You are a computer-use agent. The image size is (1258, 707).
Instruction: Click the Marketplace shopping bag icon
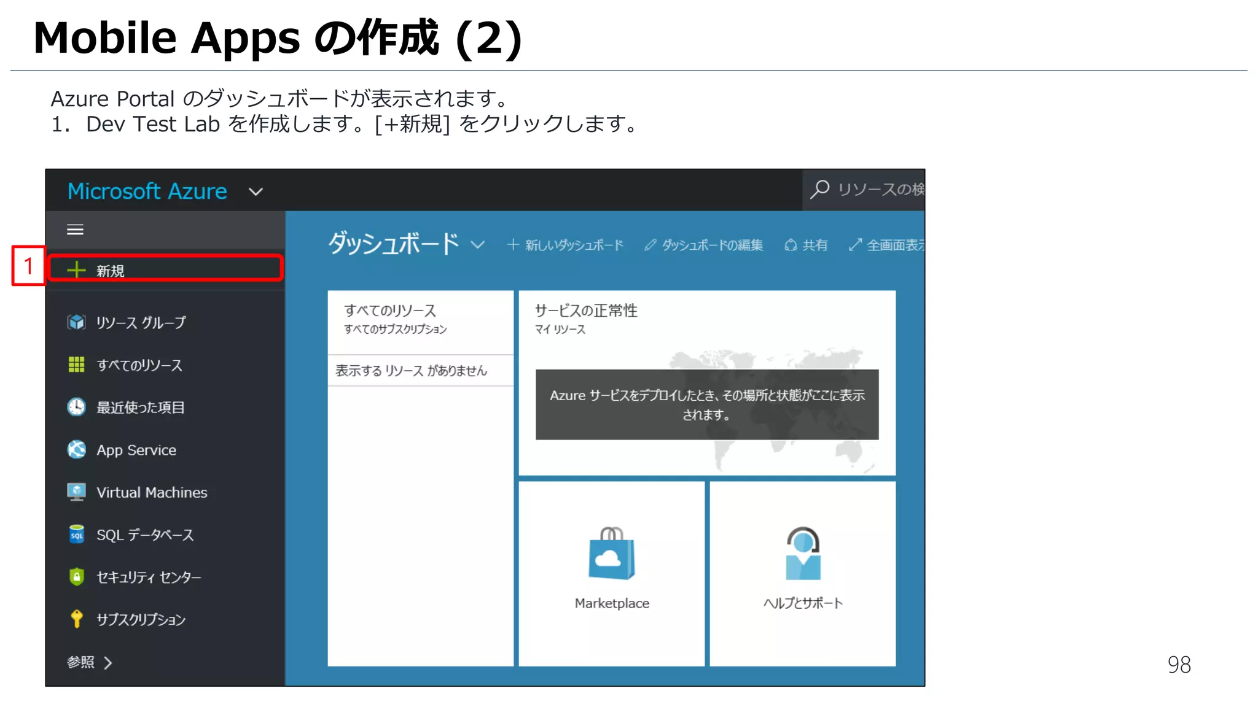click(612, 554)
